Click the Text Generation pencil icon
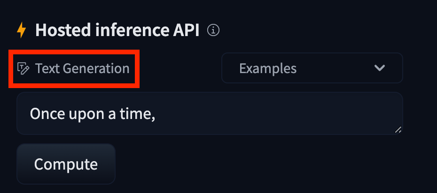437x193 pixels. [23, 68]
